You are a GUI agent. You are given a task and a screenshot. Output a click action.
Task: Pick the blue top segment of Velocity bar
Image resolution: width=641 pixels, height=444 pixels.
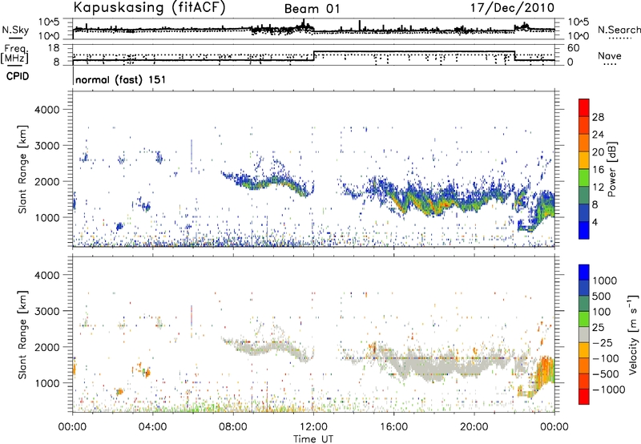(584, 272)
